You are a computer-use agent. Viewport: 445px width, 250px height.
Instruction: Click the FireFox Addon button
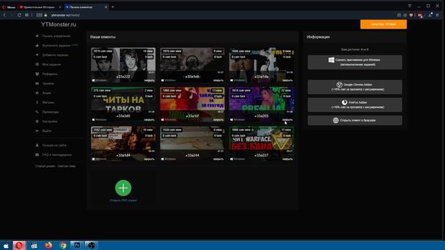click(355, 105)
